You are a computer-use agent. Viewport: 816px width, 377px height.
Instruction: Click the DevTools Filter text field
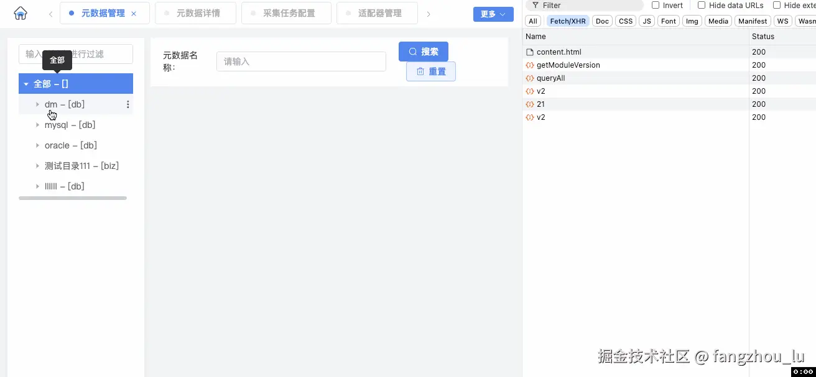point(585,5)
